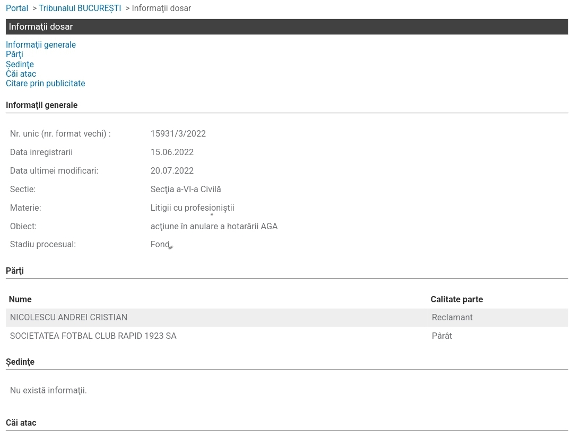Viewport: 573px width, 432px height.
Task: Click the dark Informații dosar title bar
Action: 286,26
